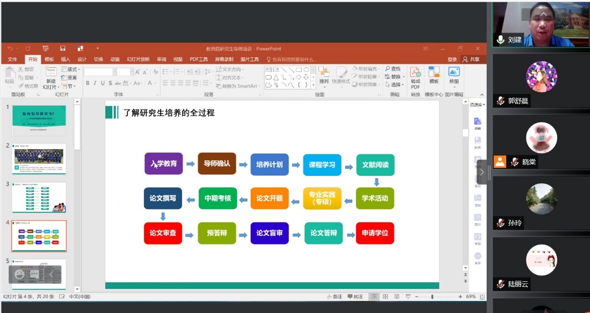Click the Bold formatting icon
This screenshot has height=313, width=590.
(x=87, y=83)
